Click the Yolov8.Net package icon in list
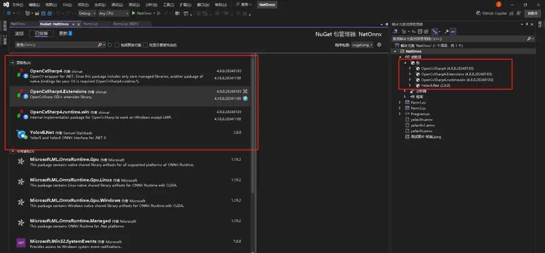 [22, 134]
